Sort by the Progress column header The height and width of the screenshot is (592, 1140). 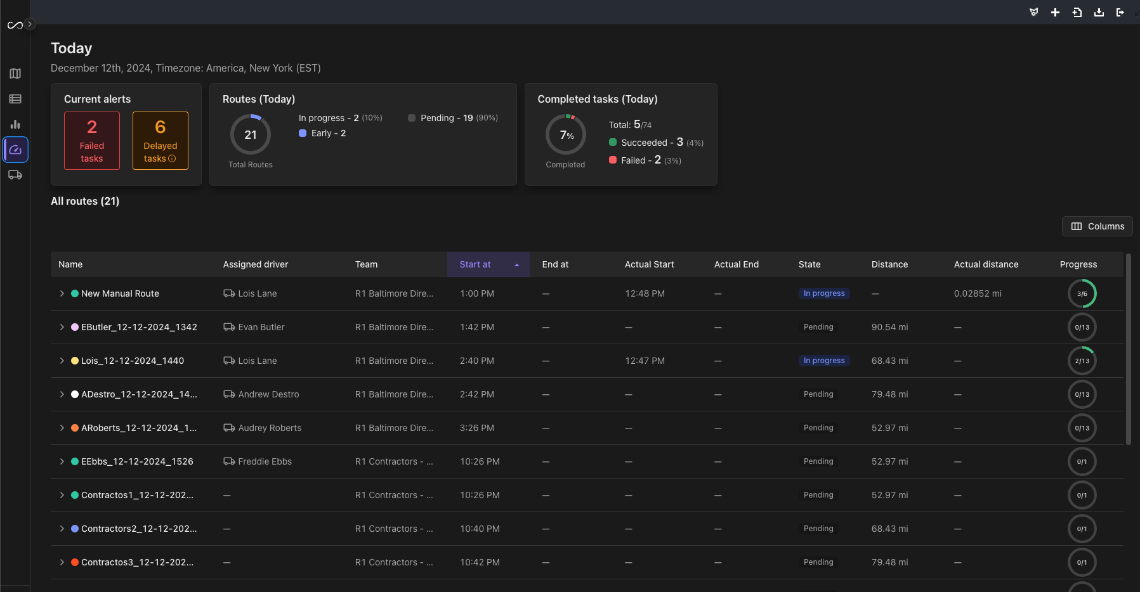pos(1078,264)
